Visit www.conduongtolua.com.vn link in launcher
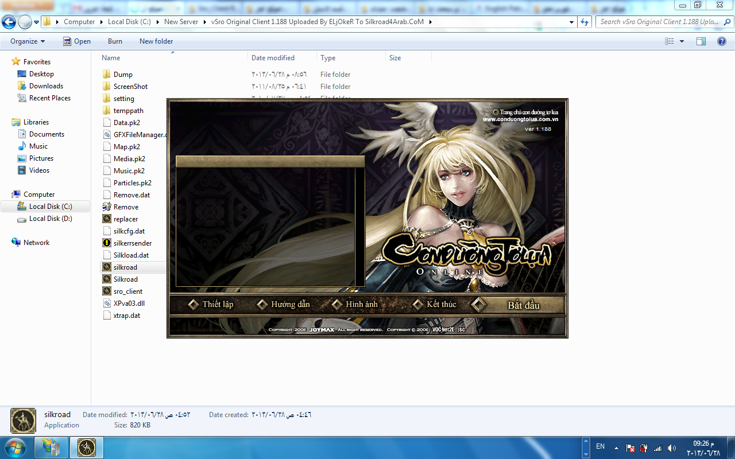This screenshot has width=735, height=459. coord(520,119)
